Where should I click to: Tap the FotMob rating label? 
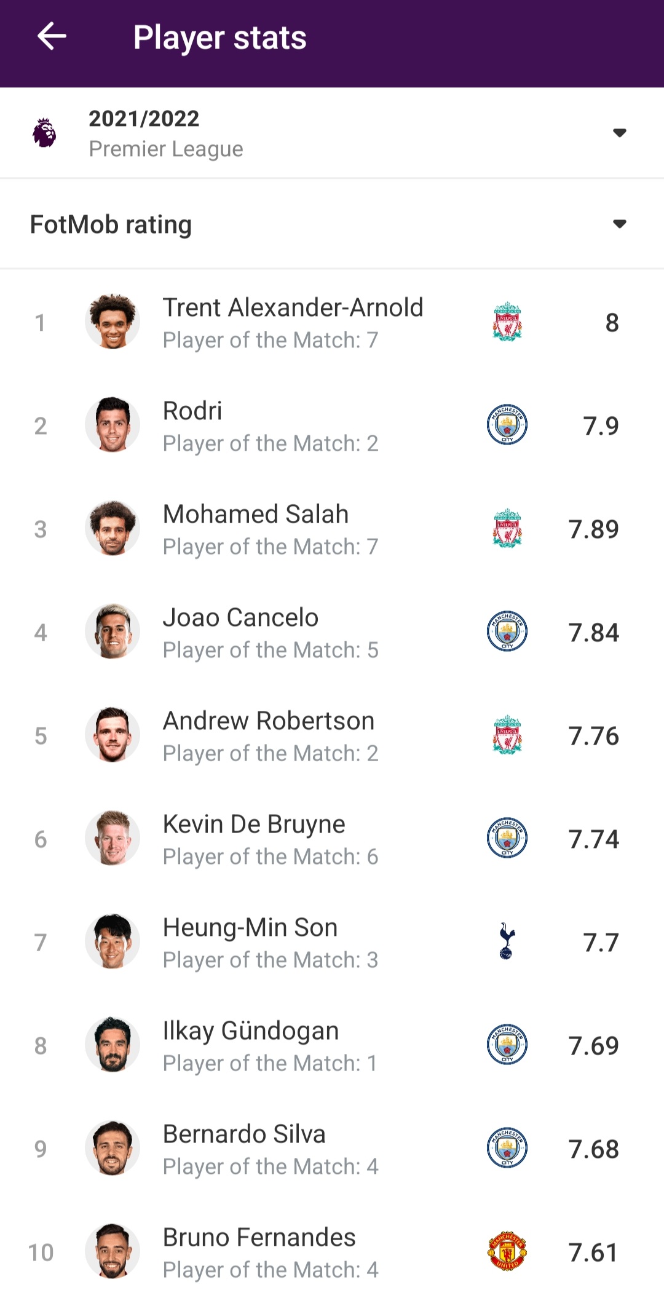111,224
